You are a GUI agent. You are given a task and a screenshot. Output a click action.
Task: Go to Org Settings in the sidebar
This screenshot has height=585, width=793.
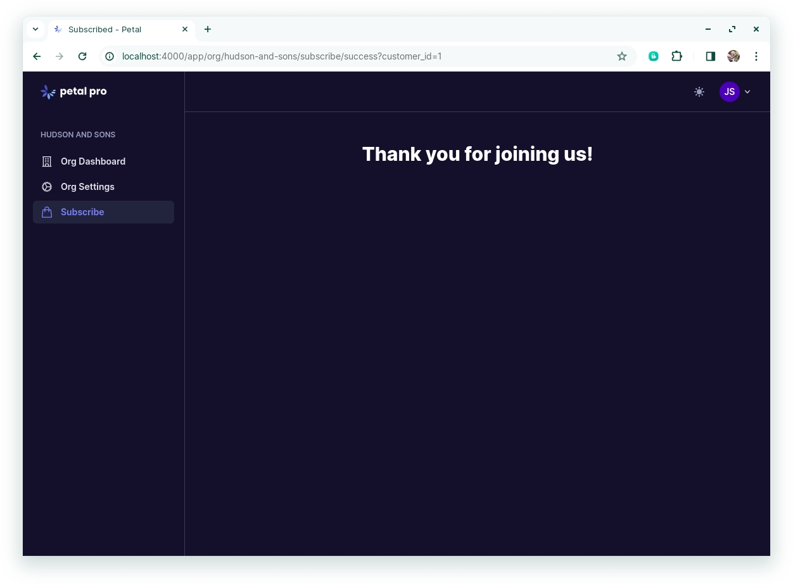[87, 187]
